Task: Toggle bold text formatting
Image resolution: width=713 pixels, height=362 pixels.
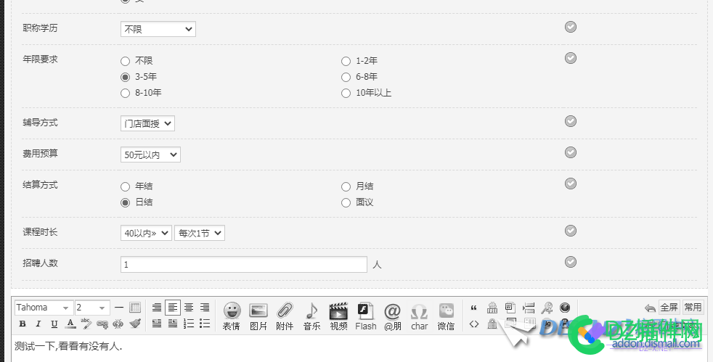Action: pos(23,324)
